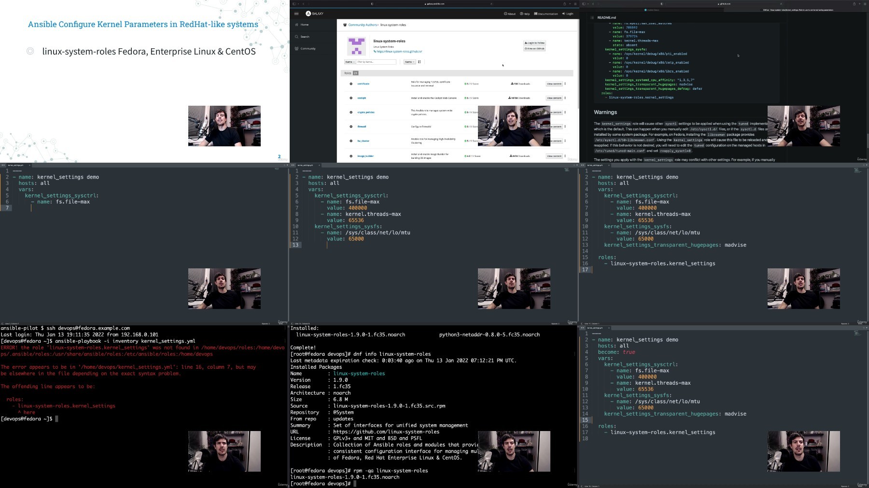
Task: Click the View on GitHub button
Action: pos(534,49)
